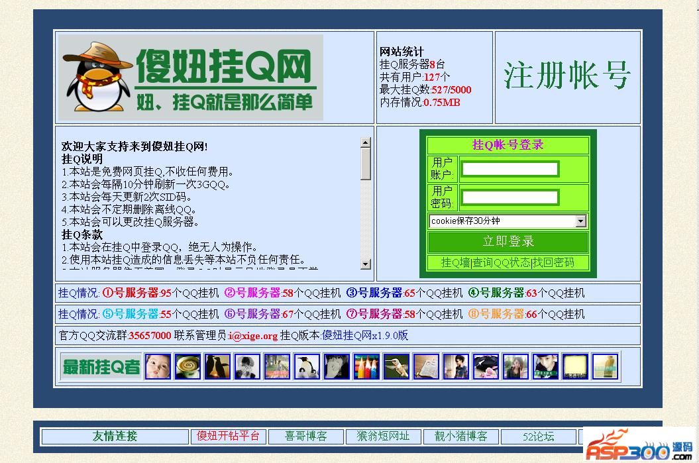Open the 猴翁短网址 friendly link
The image size is (699, 463).
point(384,437)
